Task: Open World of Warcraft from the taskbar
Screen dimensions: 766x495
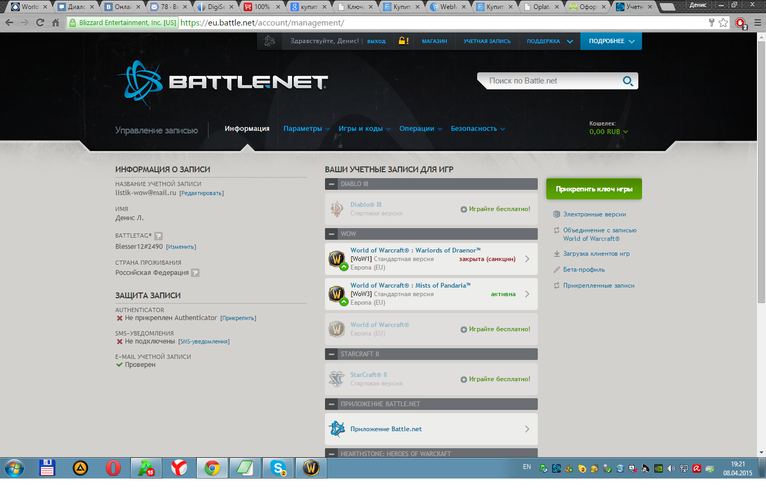Action: click(311, 468)
